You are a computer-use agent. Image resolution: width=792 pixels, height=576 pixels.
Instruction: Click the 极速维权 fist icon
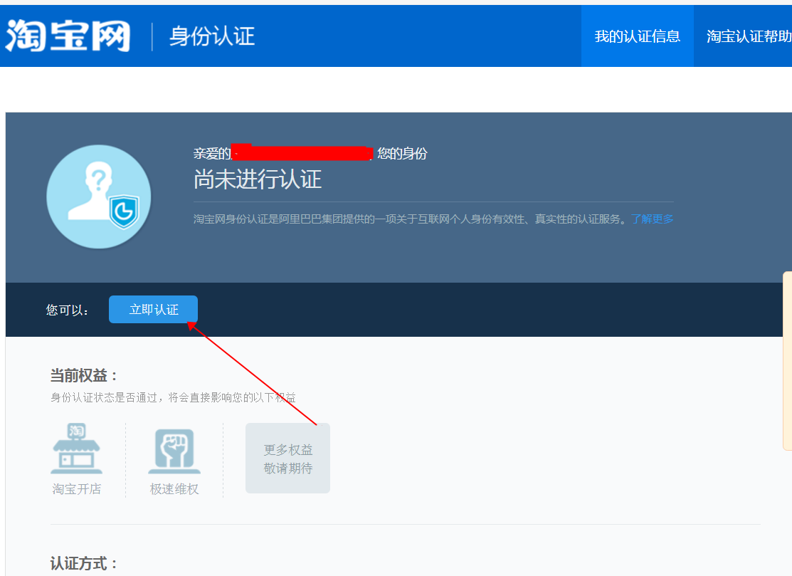tap(174, 451)
